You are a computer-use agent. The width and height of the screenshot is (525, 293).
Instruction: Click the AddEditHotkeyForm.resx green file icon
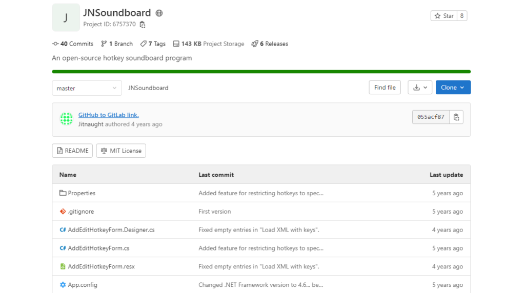tap(63, 266)
